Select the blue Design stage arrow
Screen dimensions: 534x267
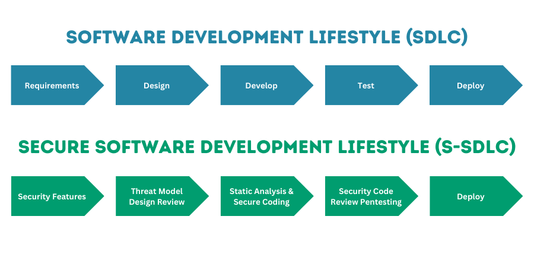coord(157,85)
